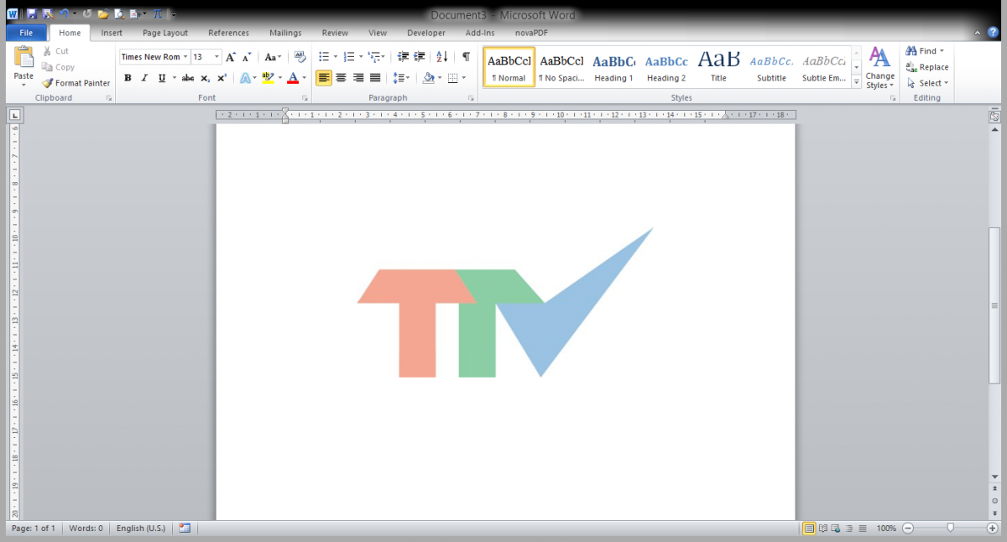Open the Change Styles menu
This screenshot has width=1007, height=542.
[879, 67]
